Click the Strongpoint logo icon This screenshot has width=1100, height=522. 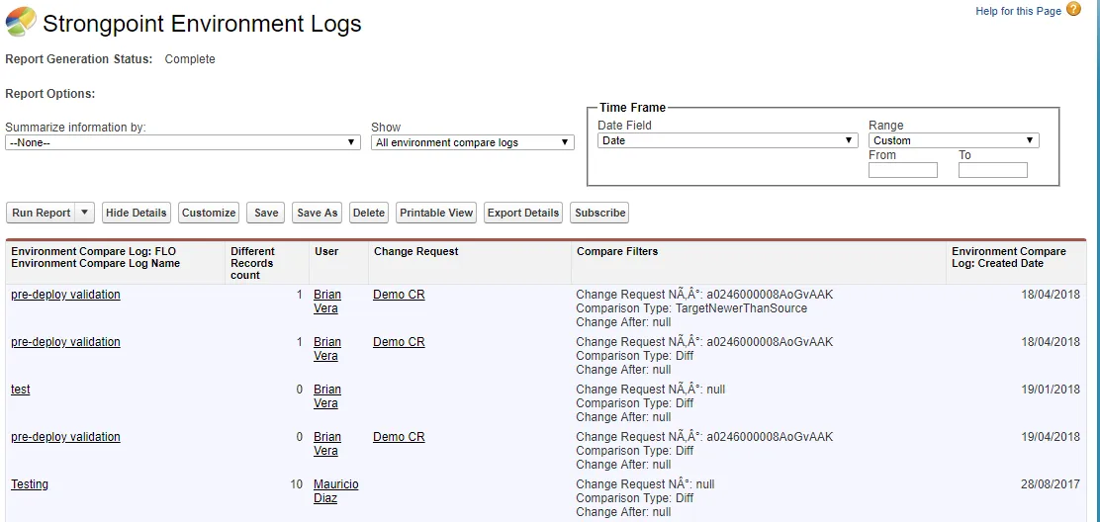[x=21, y=22]
